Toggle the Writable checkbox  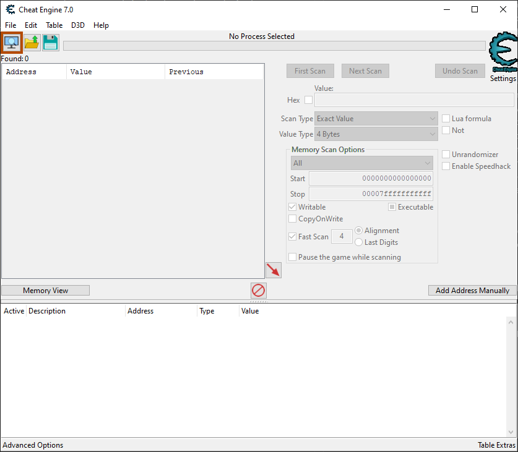click(292, 207)
